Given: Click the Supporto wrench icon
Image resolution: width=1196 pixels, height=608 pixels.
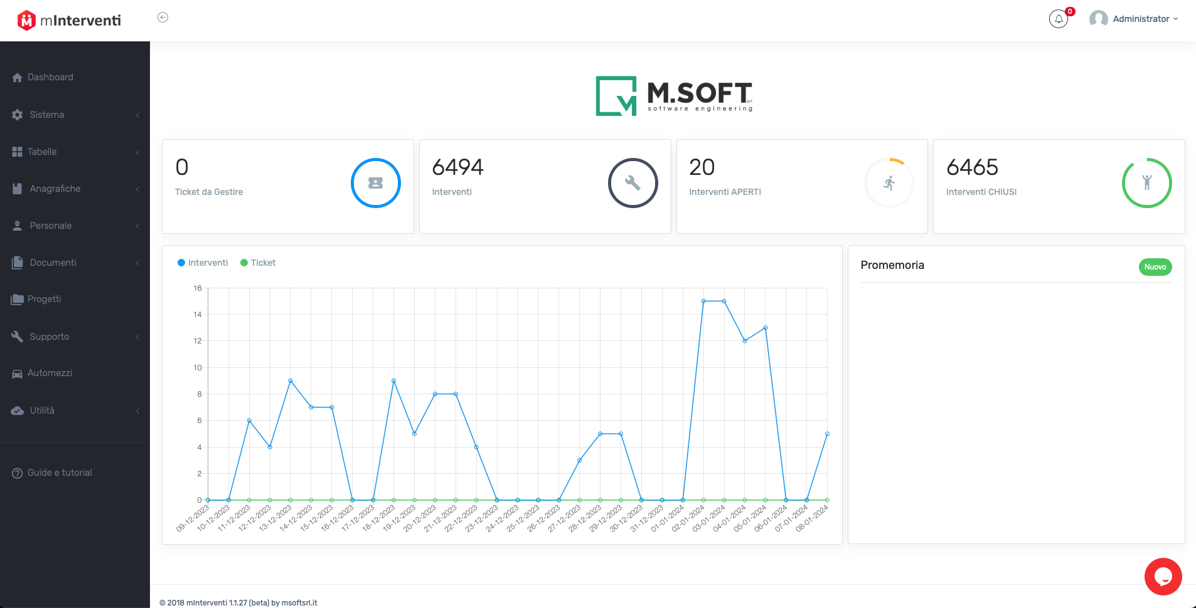Looking at the screenshot, I should click(18, 337).
